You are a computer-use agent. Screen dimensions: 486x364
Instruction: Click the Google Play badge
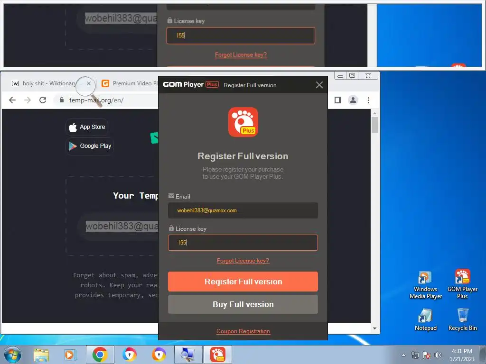[90, 146]
